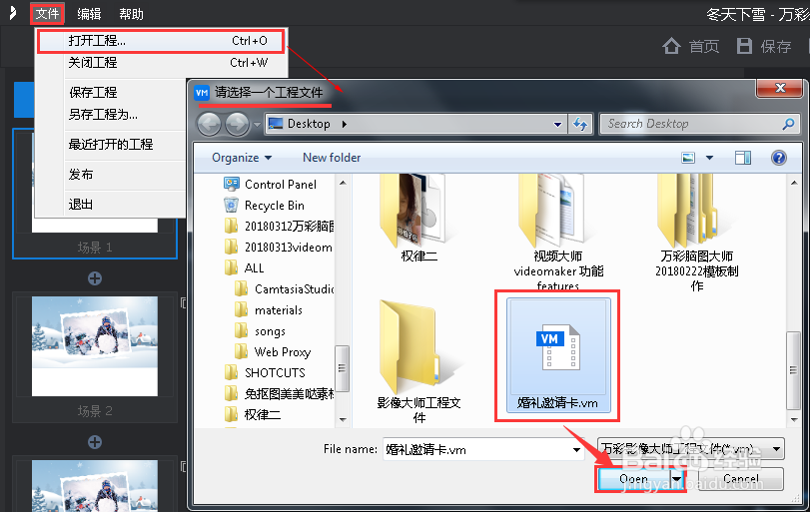Image resolution: width=810 pixels, height=512 pixels.
Task: Open the file type filter dropdown
Action: click(691, 448)
